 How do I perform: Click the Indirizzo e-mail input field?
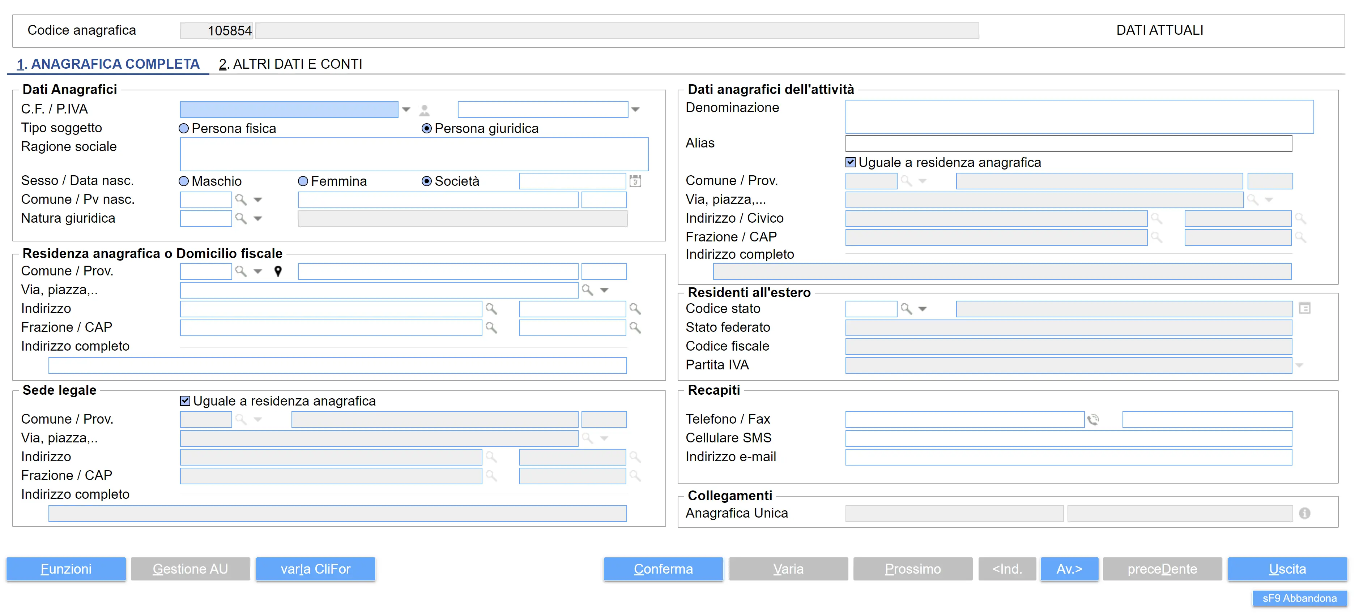[1068, 457]
